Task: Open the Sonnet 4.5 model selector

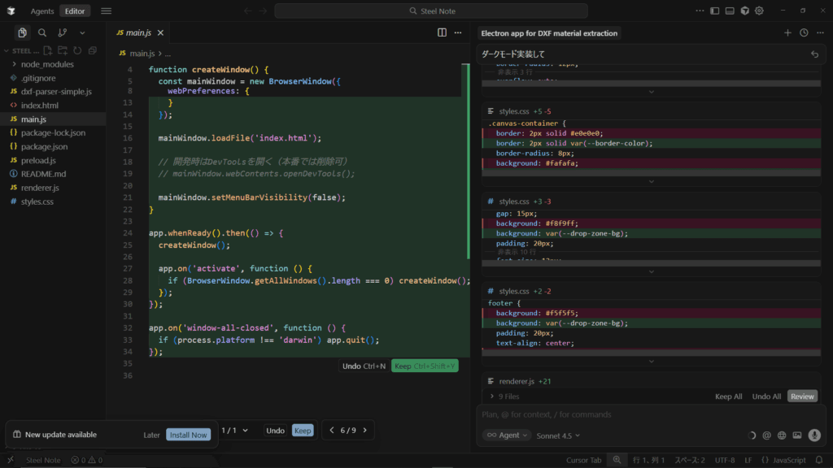Action: pos(558,435)
